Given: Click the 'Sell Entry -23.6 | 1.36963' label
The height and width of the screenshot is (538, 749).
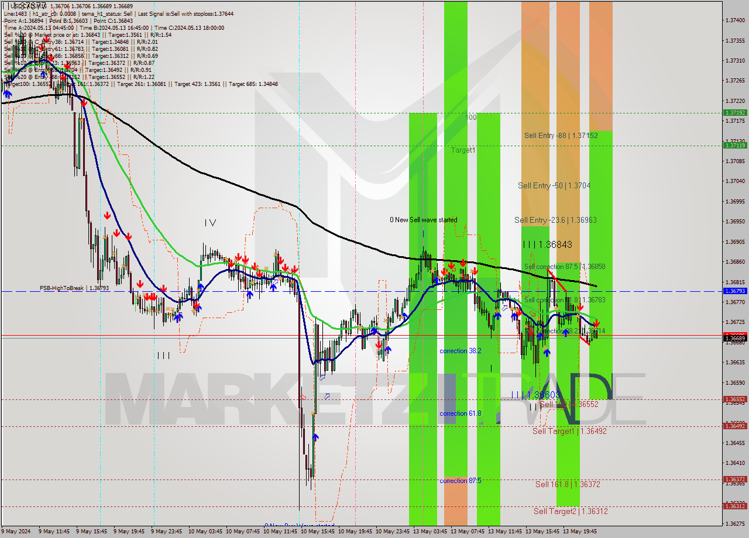Looking at the screenshot, I should [x=555, y=220].
